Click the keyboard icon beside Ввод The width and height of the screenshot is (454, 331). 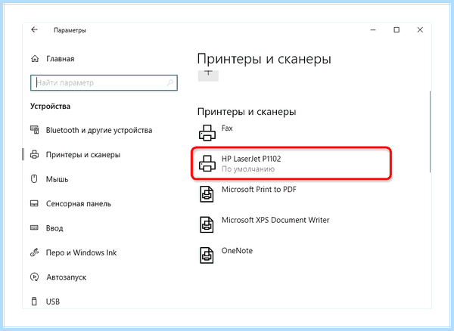[x=34, y=227]
